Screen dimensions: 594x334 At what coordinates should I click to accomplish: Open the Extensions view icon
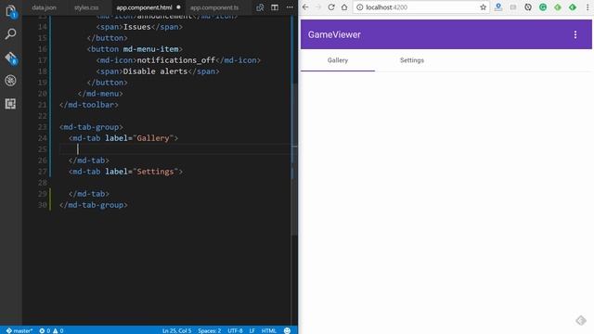pyautogui.click(x=10, y=103)
